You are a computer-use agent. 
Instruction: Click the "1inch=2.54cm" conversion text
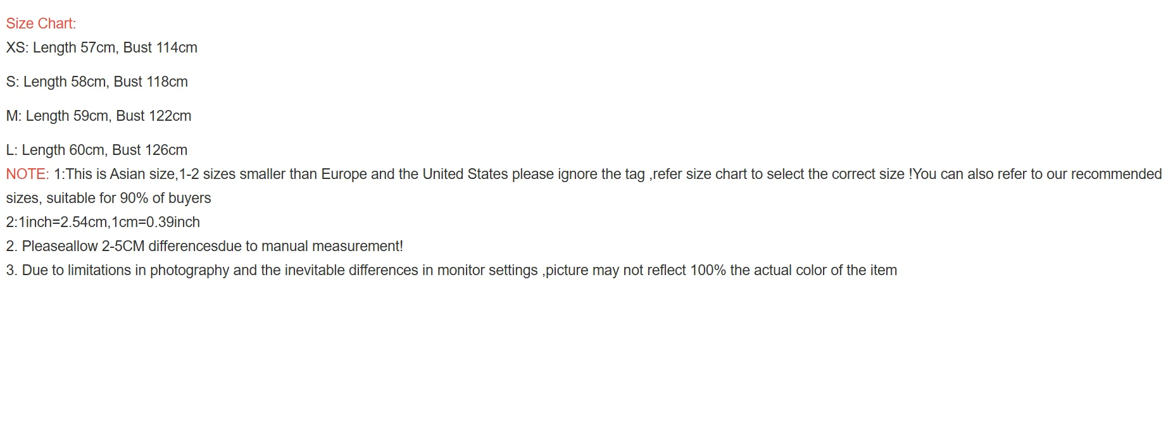[x=63, y=222]
